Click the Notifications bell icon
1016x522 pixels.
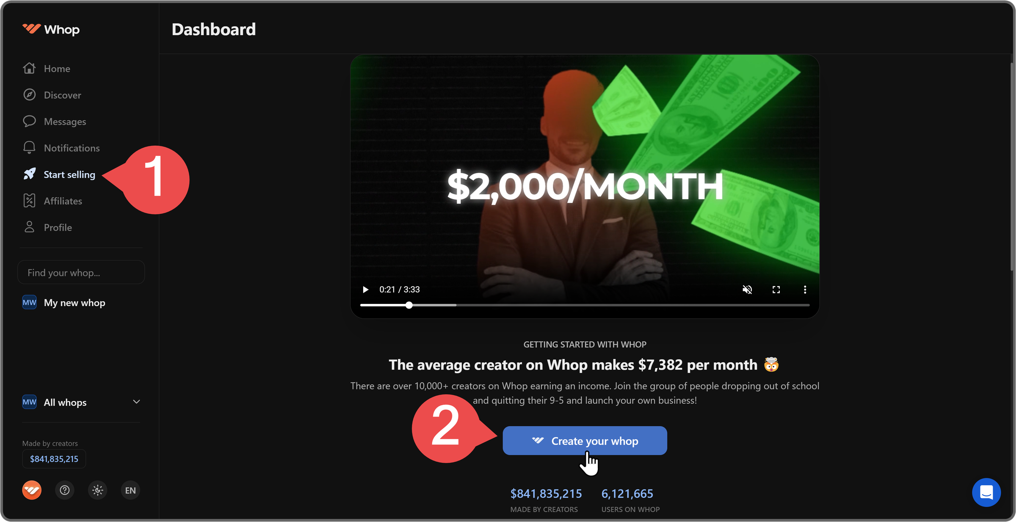click(29, 148)
